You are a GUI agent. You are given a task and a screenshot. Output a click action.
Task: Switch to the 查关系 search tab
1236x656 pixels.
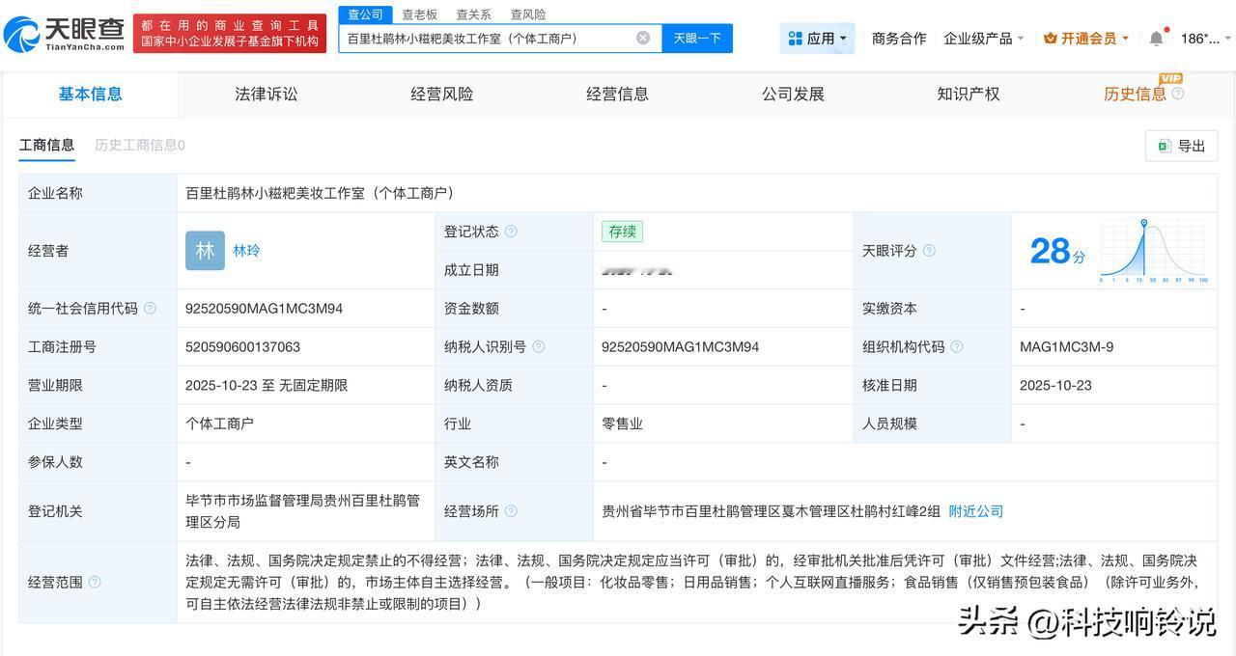(474, 14)
